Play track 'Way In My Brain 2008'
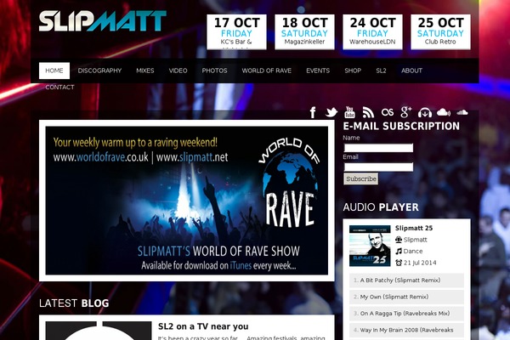The width and height of the screenshot is (510, 340). click(x=406, y=330)
